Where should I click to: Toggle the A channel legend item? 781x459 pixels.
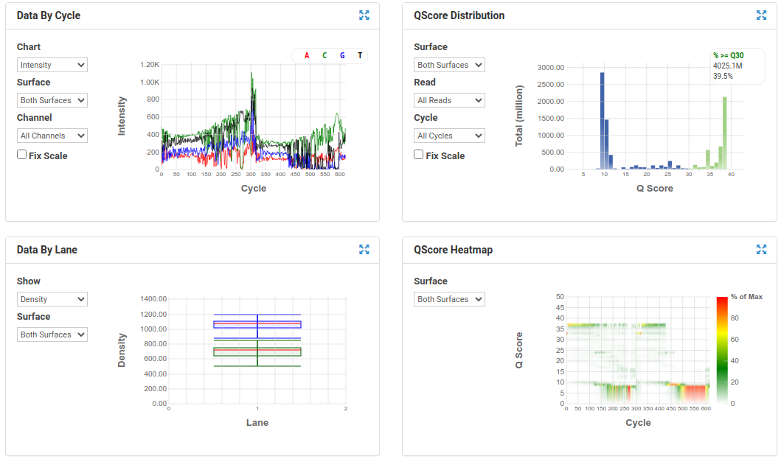coord(307,56)
